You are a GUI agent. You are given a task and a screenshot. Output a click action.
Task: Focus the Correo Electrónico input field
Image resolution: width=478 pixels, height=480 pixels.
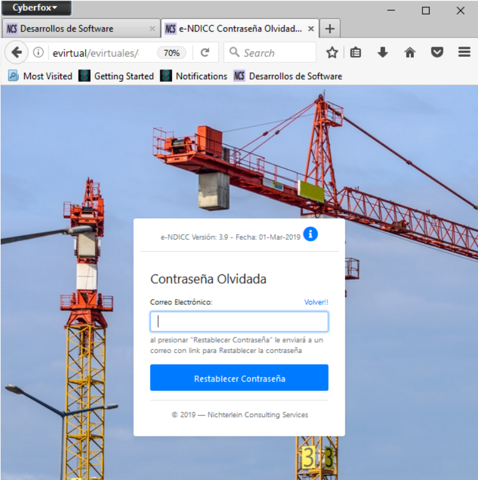coord(239,322)
